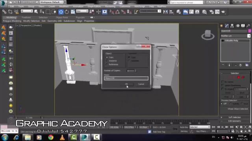The width and height of the screenshot is (252, 141).
Task: Open the Hierarchy command panel tab
Action: click(232, 26)
